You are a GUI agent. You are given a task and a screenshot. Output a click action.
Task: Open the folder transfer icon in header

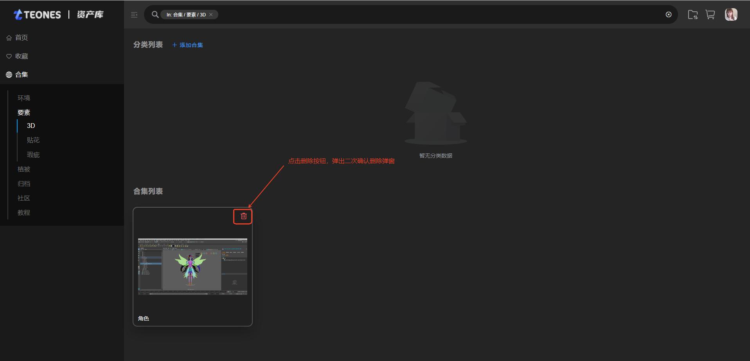pyautogui.click(x=693, y=14)
